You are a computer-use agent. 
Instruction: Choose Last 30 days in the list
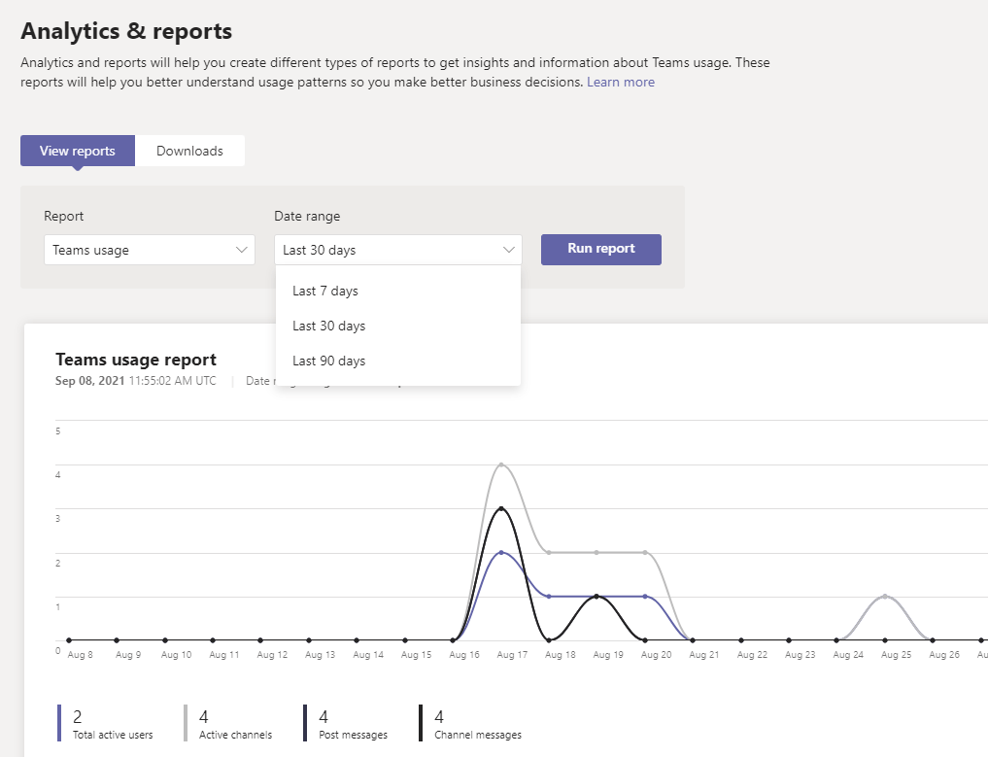[x=398, y=326]
